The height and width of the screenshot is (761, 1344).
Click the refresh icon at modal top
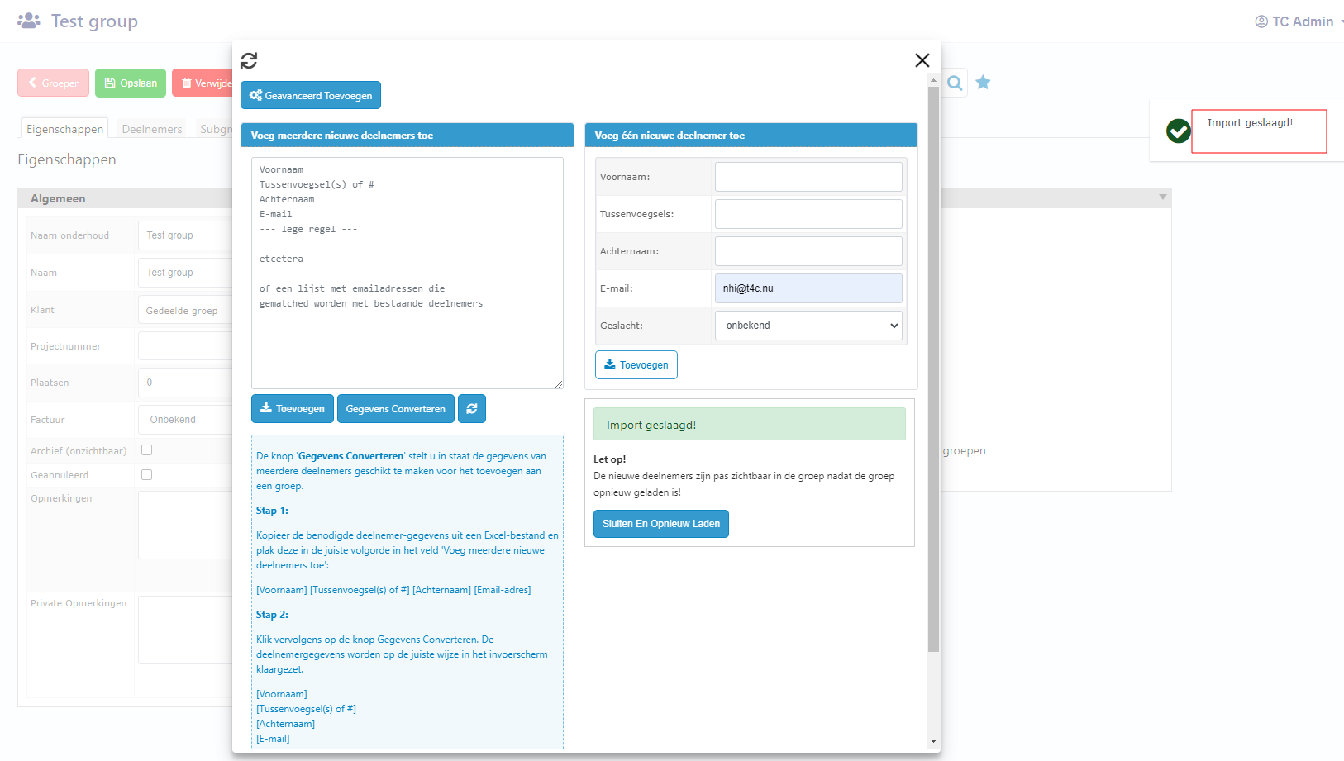[249, 60]
